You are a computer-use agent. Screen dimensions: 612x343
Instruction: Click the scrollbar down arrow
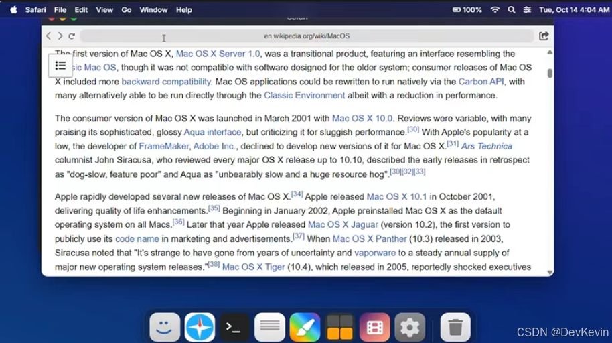click(550, 272)
